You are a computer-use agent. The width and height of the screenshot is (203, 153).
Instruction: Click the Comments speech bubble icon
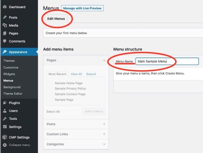tap(5, 41)
